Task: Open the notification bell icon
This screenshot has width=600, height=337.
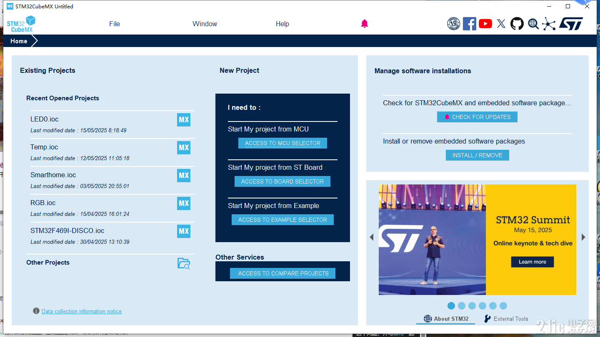Action: (x=365, y=24)
